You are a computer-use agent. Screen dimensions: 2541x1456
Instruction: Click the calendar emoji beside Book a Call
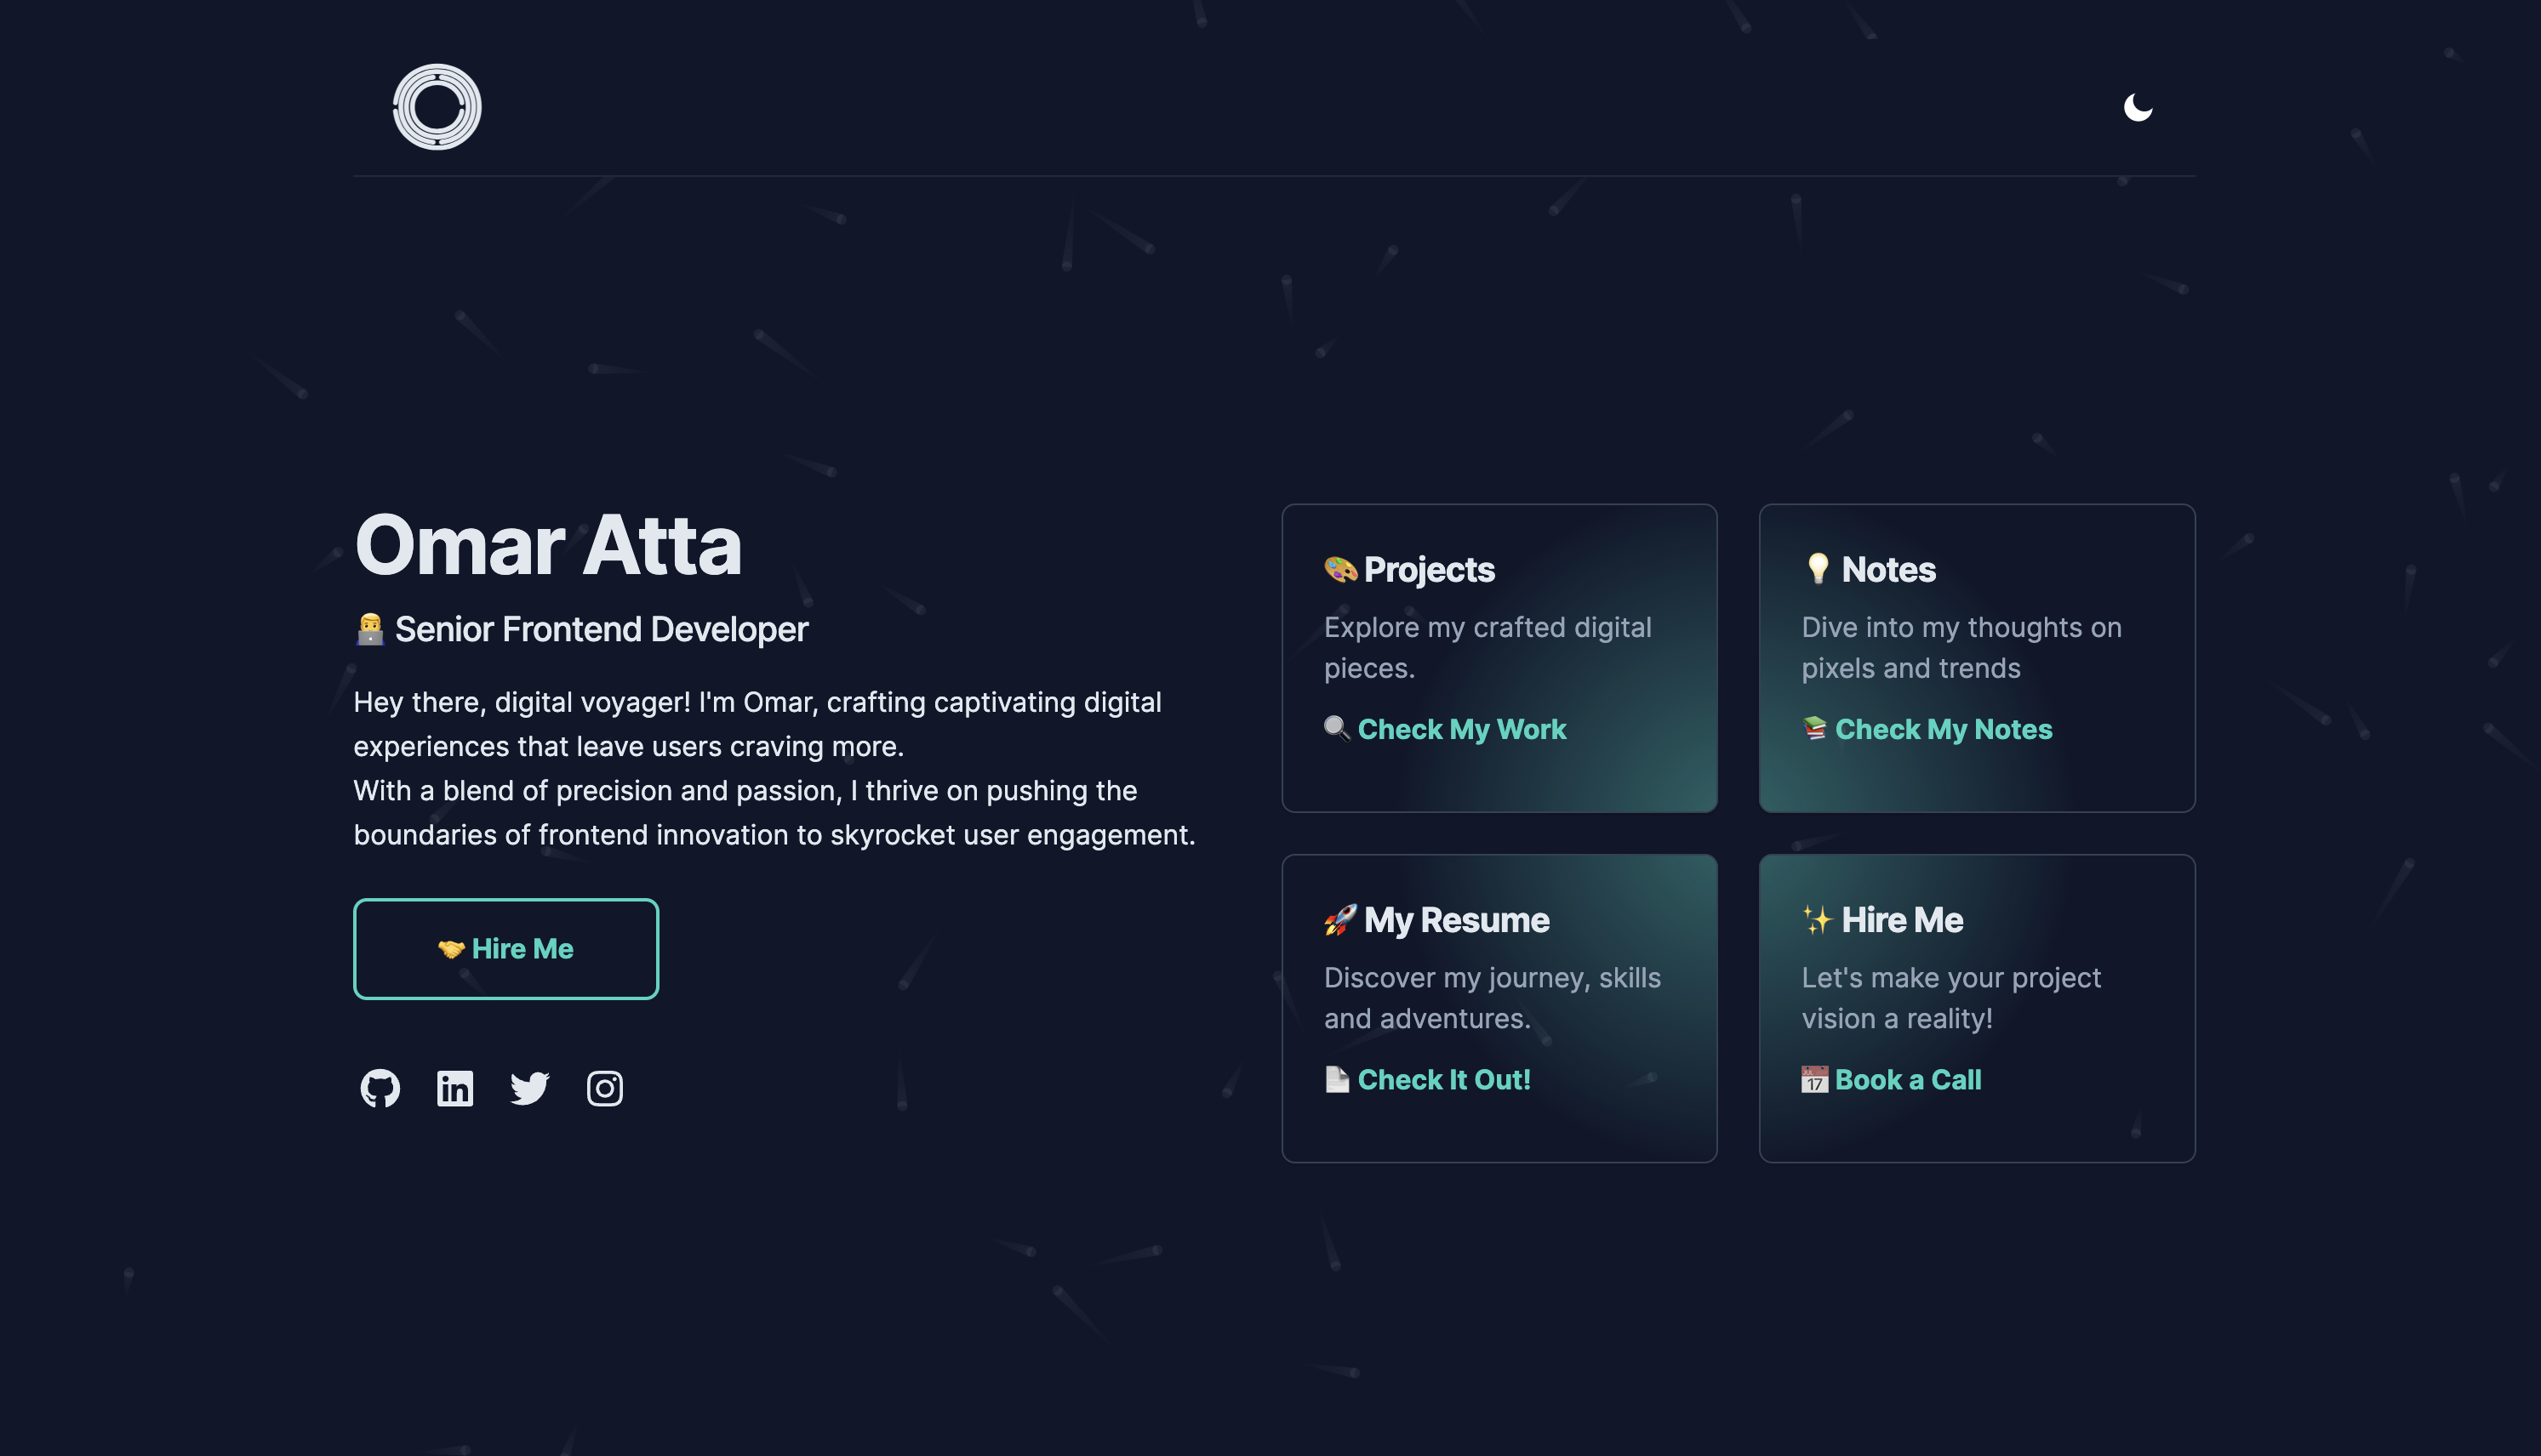tap(1813, 1080)
